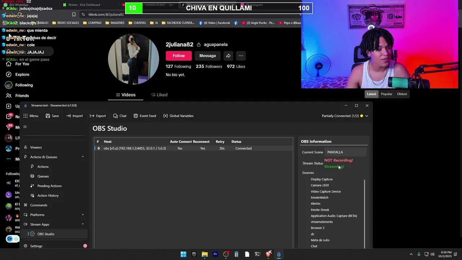Select the Alertas source
Image resolution: width=462 pixels, height=260 pixels.
pyautogui.click(x=315, y=204)
